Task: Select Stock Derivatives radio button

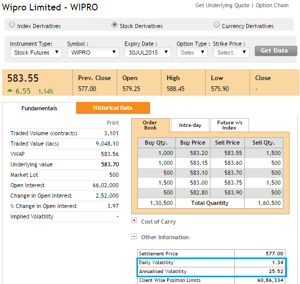Action: pos(115,24)
